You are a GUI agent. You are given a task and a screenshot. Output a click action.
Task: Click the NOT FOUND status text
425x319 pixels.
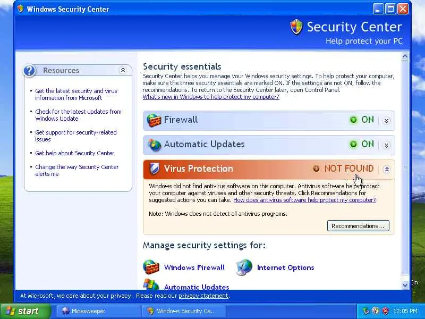pyautogui.click(x=349, y=169)
